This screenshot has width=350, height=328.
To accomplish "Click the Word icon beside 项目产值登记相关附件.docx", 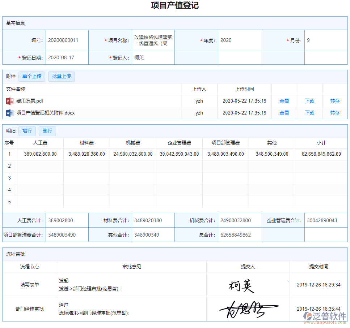I will coord(9,113).
